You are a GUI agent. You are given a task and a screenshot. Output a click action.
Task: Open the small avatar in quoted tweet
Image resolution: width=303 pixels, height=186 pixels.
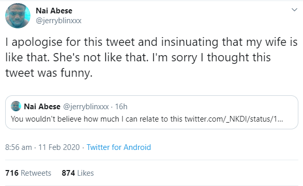click(x=16, y=106)
